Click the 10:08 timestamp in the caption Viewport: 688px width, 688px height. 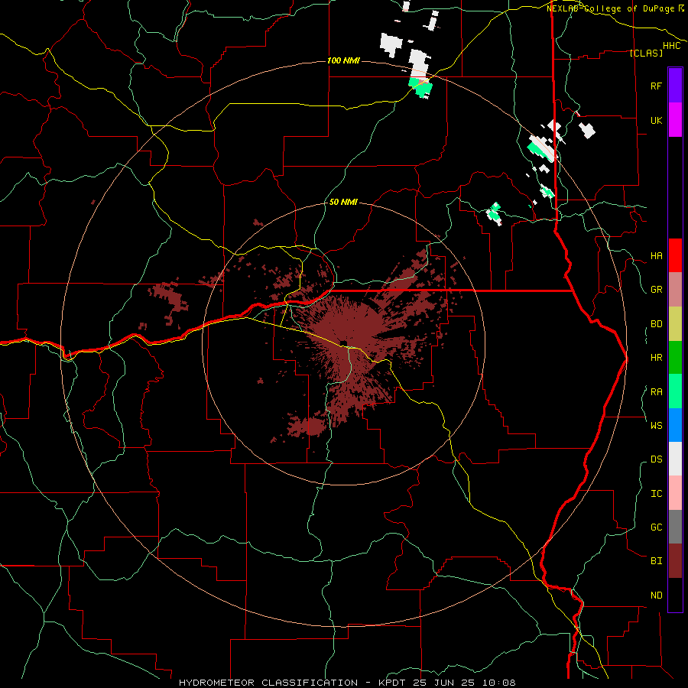coord(499,683)
